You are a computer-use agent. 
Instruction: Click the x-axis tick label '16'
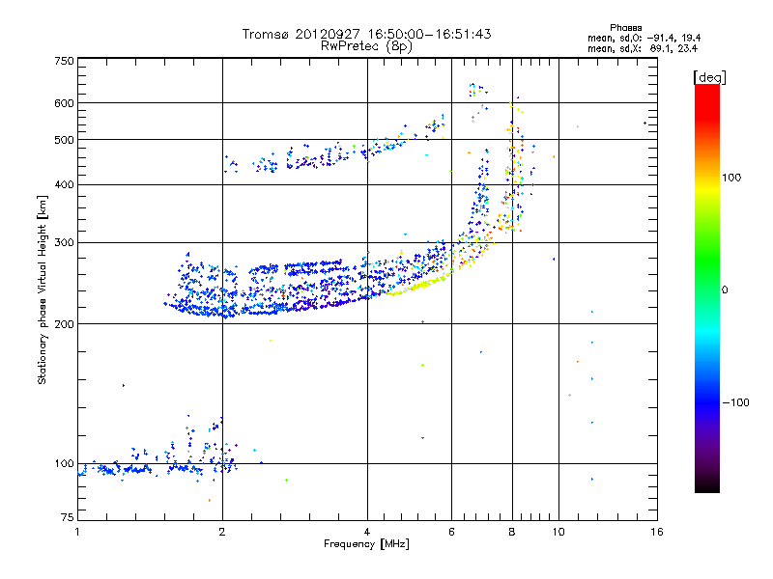[x=657, y=532]
